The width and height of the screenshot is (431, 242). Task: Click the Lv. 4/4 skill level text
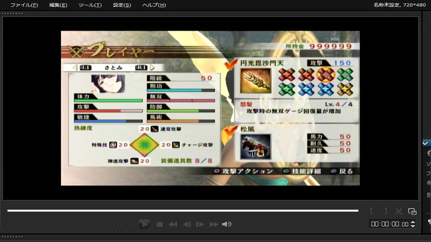339,104
